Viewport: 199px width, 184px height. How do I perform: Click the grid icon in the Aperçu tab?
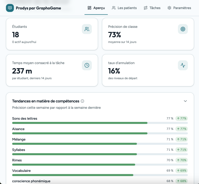89,8
